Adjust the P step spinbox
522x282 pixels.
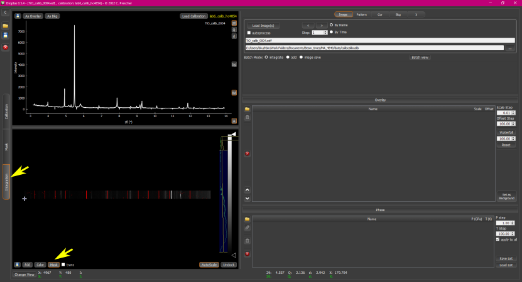click(x=506, y=223)
